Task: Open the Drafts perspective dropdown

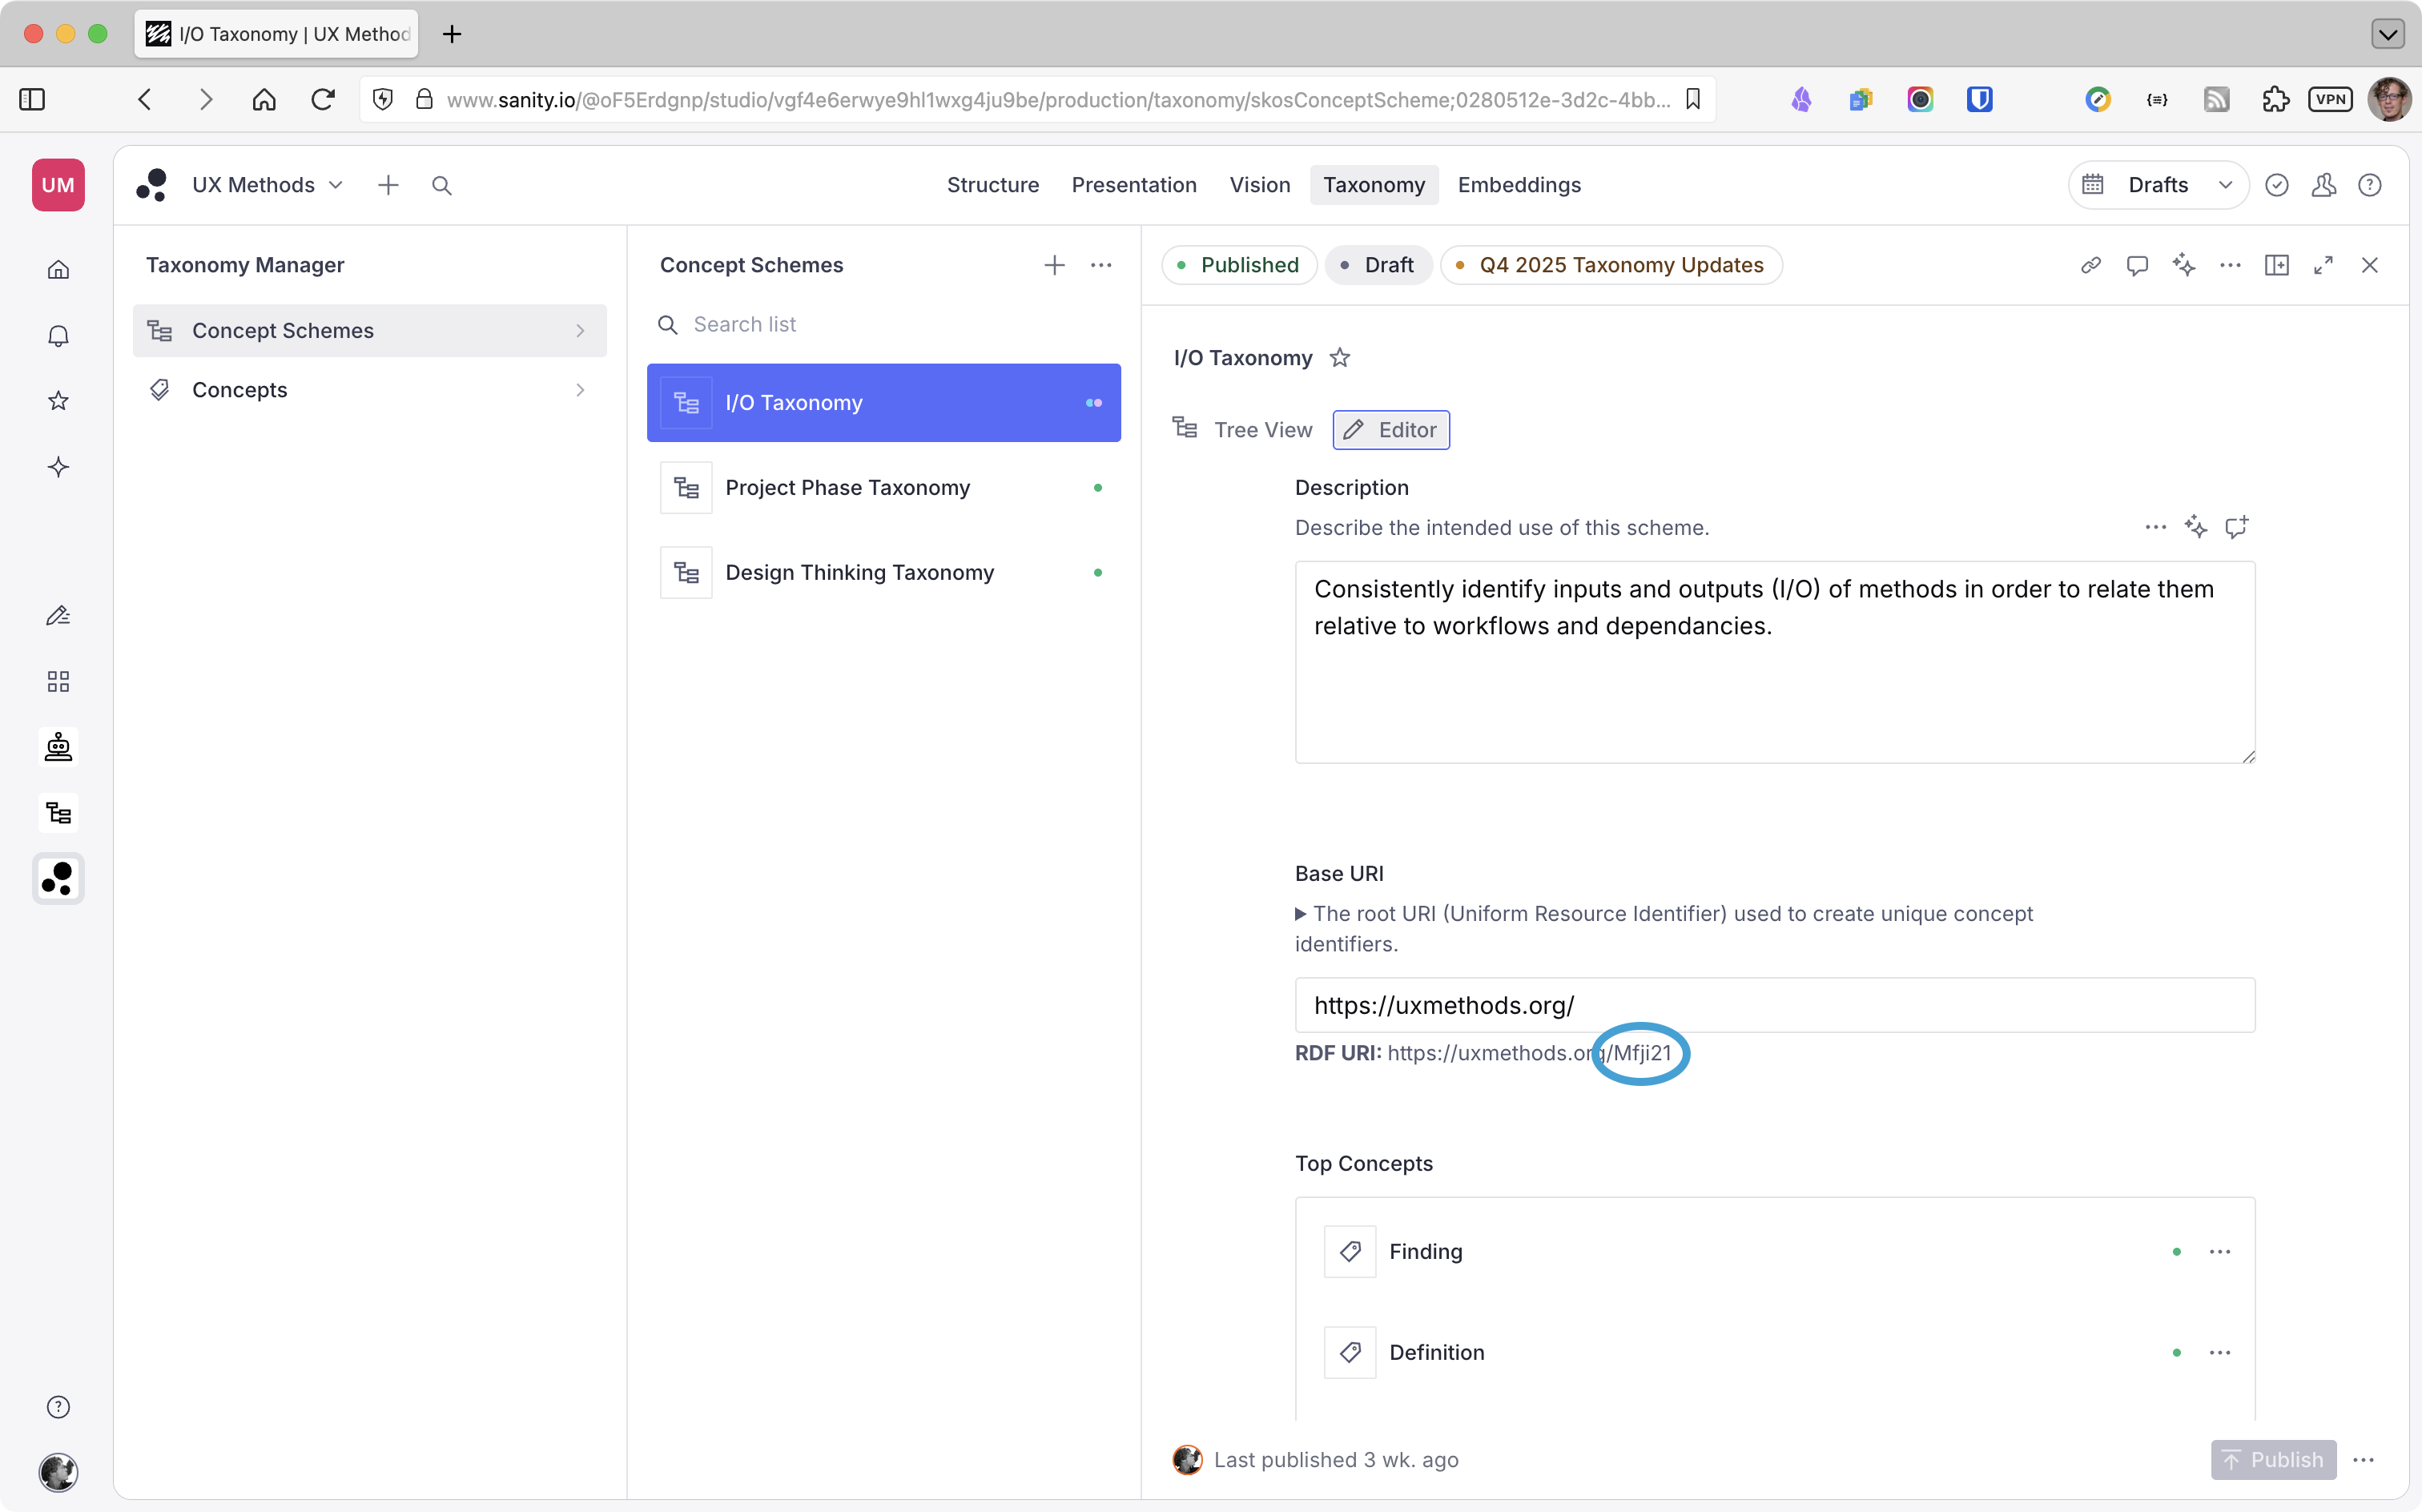Action: pyautogui.click(x=2157, y=185)
